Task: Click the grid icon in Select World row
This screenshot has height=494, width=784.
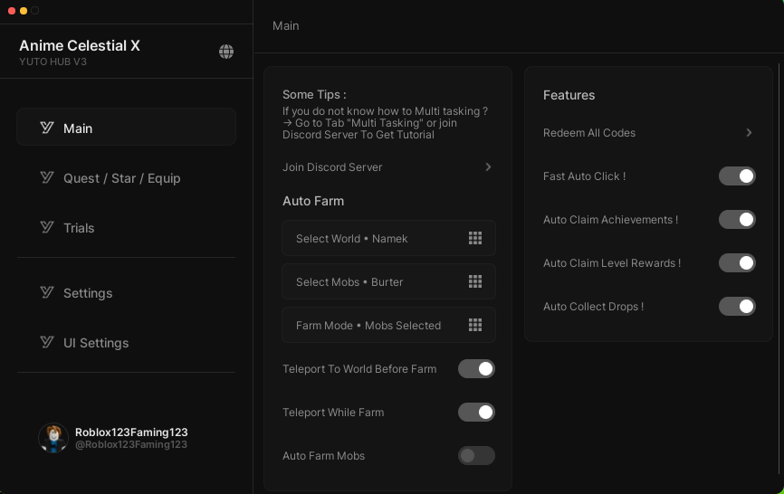Action: [475, 238]
